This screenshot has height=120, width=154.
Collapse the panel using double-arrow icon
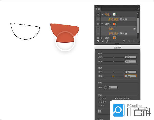click(138, 6)
